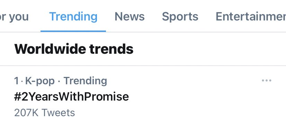Tap the rank number 1 on the trend
The height and width of the screenshot is (129, 286).
16,81
